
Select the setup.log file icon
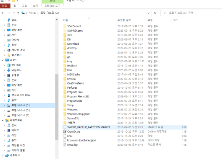65,144
